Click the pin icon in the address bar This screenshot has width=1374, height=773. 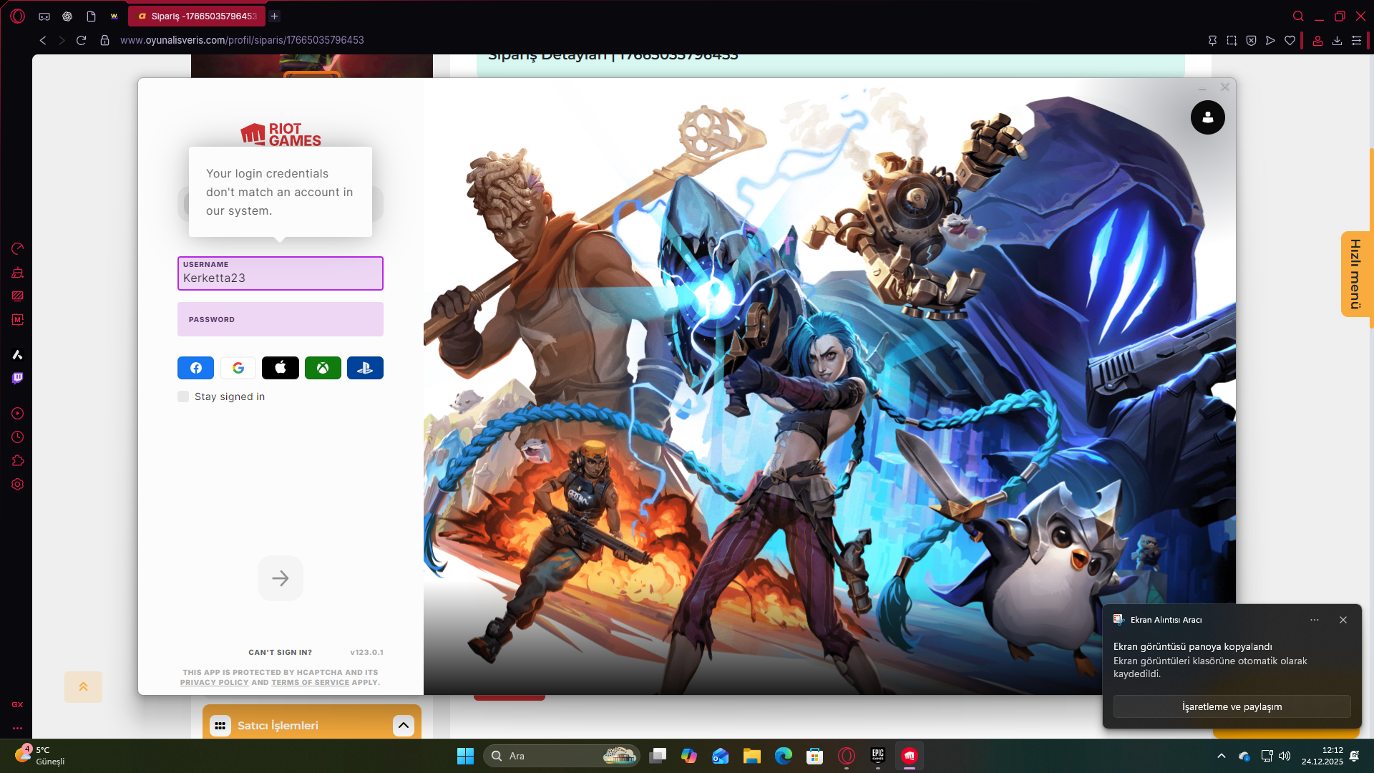point(1212,40)
